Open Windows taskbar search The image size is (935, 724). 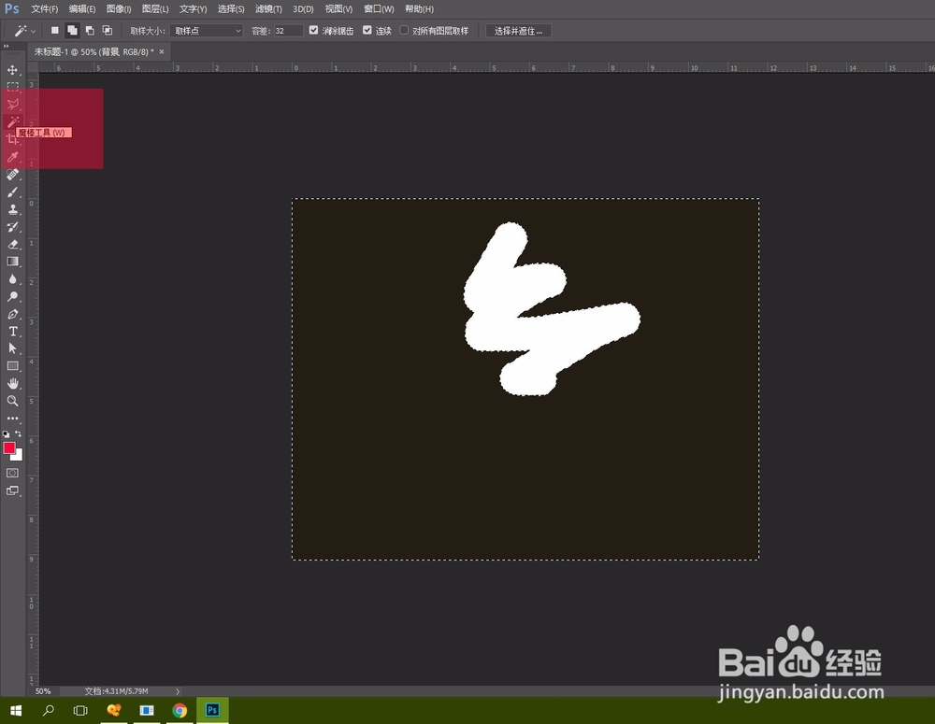(49, 710)
